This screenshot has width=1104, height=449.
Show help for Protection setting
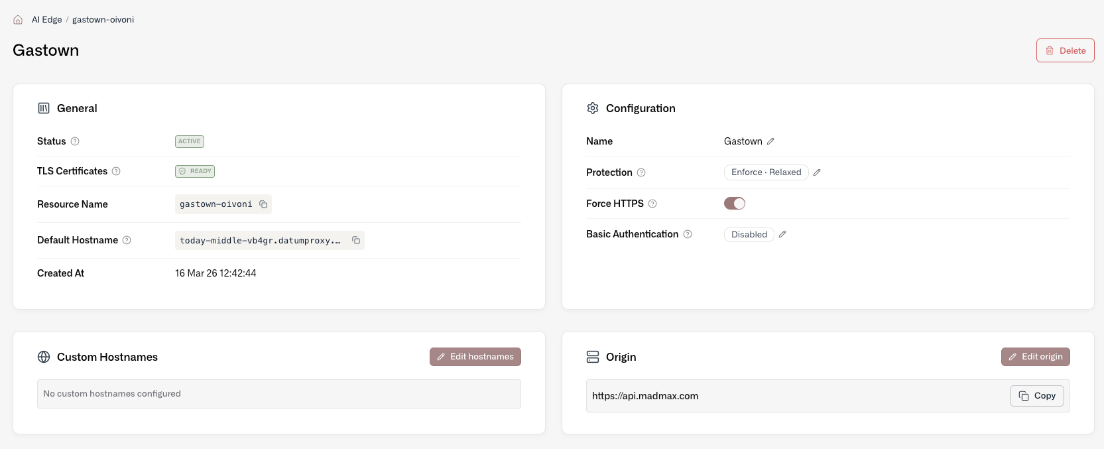click(x=641, y=172)
